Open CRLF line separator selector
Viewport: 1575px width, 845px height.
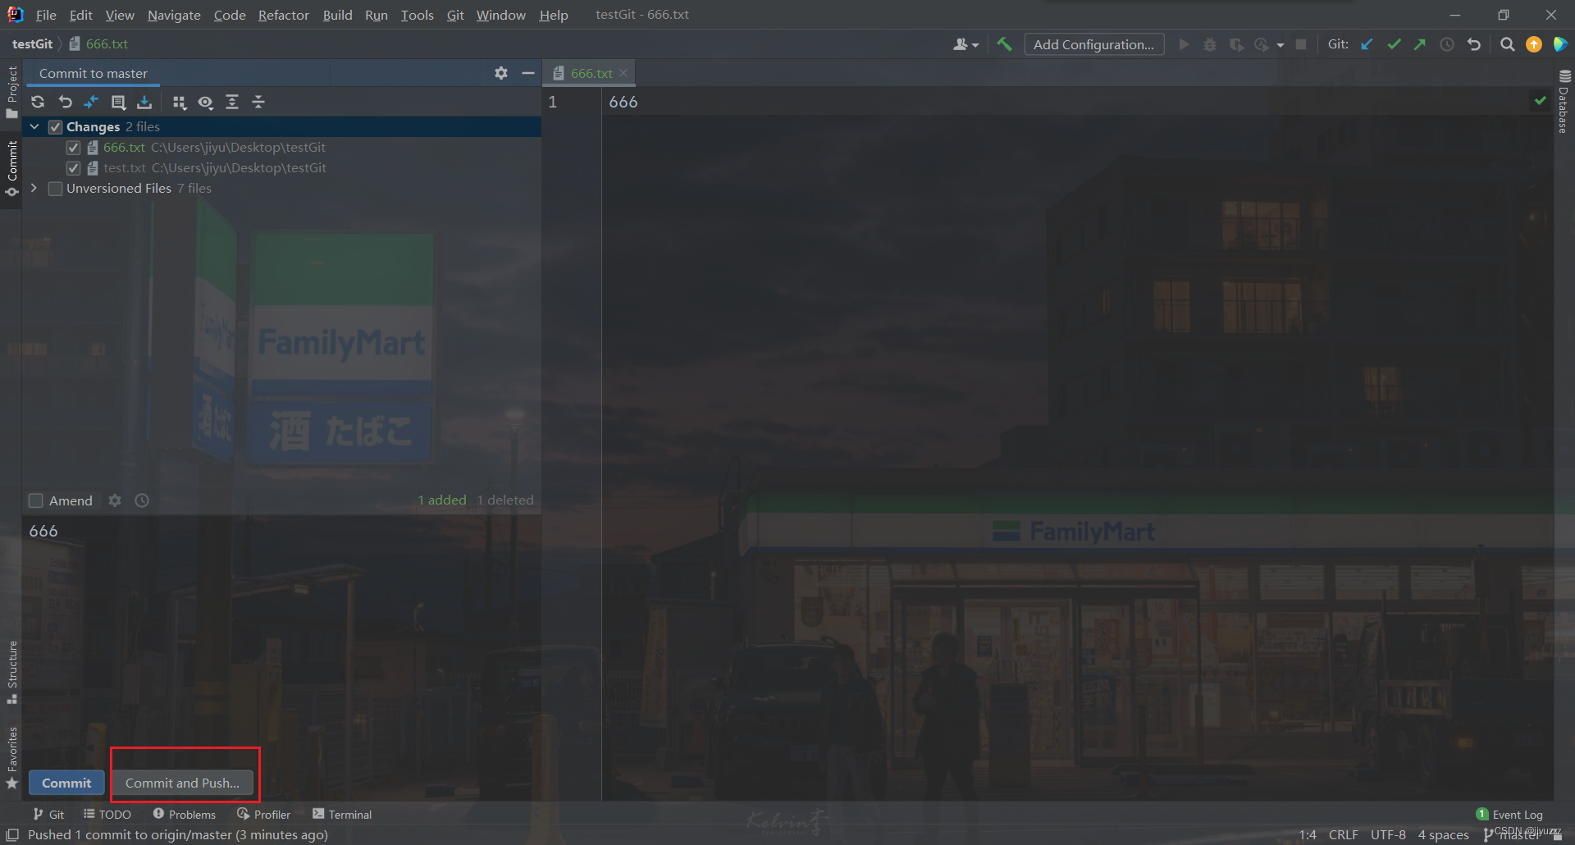[1344, 835]
